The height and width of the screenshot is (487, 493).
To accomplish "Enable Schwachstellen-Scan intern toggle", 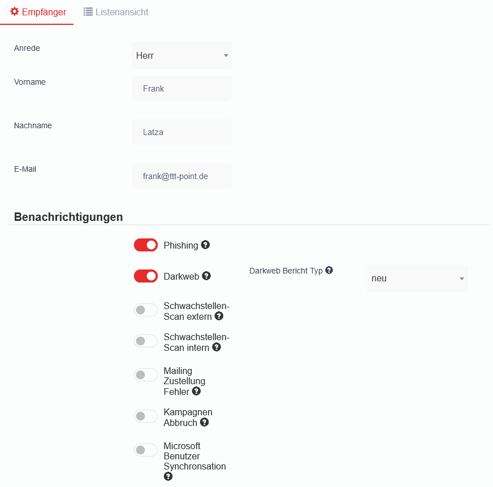I will [x=146, y=341].
